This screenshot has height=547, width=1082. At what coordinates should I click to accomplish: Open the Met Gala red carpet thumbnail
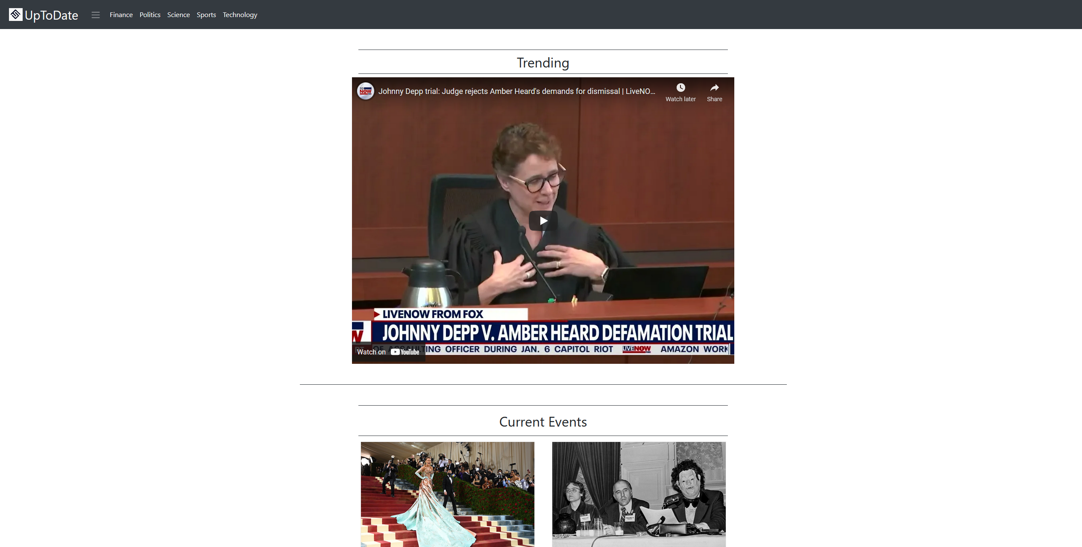click(447, 494)
